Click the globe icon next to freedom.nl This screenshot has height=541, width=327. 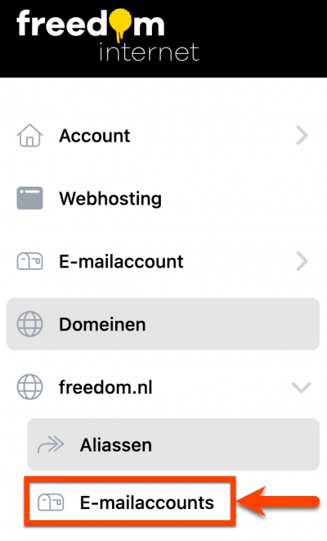tap(29, 387)
